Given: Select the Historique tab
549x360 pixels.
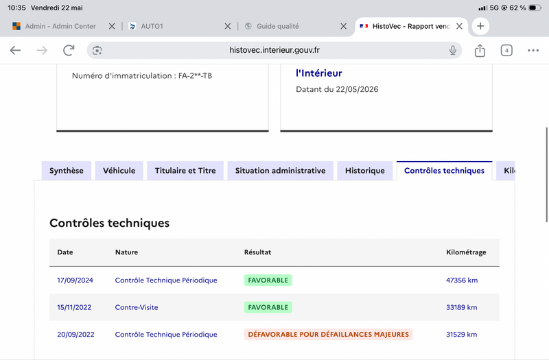Looking at the screenshot, I should coord(365,171).
